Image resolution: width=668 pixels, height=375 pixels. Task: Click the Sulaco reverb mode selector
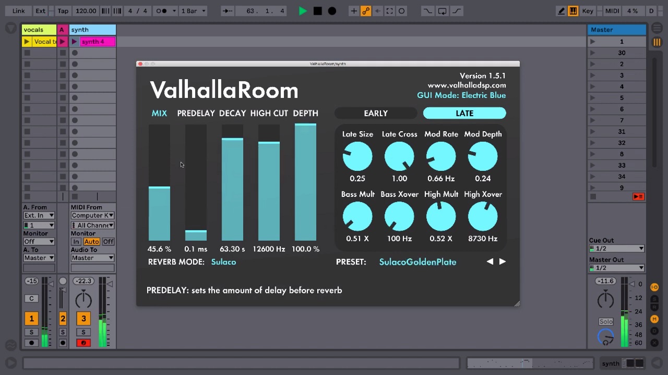click(x=223, y=262)
